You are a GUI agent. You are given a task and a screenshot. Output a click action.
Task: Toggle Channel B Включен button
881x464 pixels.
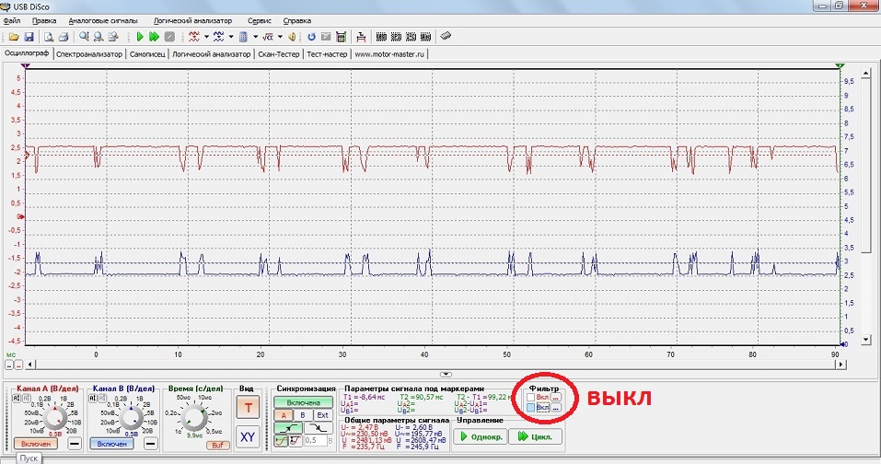coord(111,444)
